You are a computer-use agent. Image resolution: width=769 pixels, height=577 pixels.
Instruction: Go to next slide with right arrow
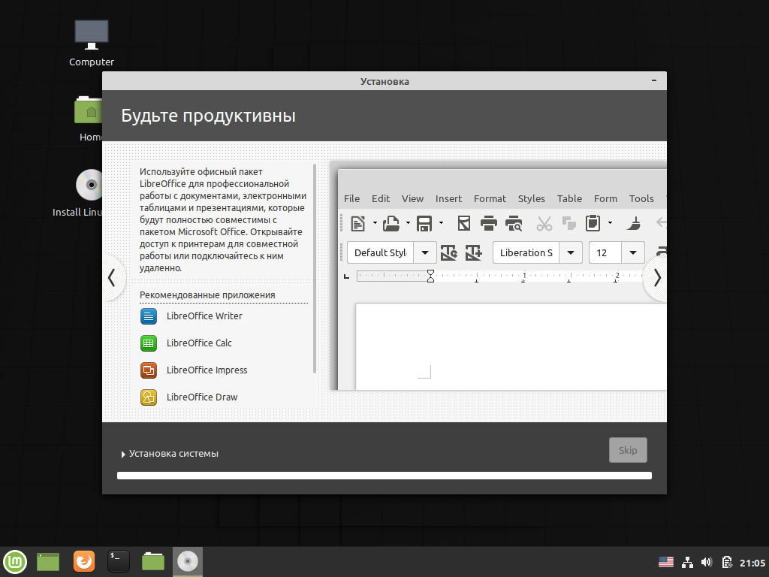tap(656, 278)
